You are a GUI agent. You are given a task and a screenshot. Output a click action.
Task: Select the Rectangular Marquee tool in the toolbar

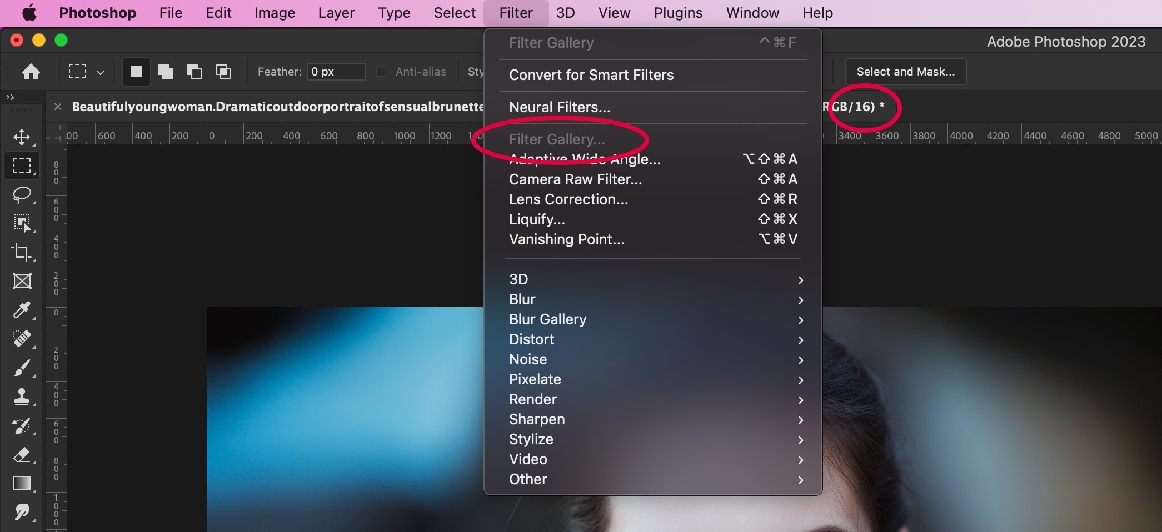(x=22, y=165)
